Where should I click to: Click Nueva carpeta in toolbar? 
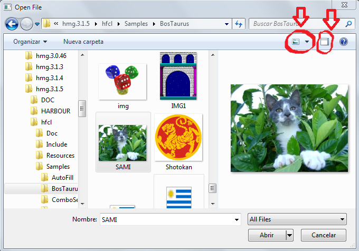(x=83, y=42)
